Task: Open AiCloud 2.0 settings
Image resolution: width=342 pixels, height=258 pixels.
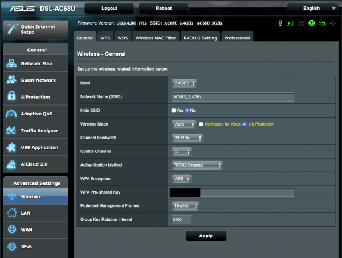Action: (35, 164)
